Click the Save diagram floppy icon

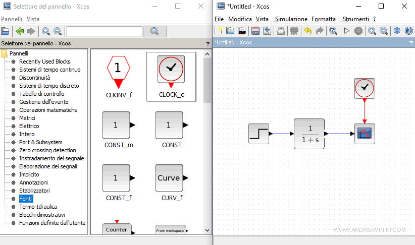[x=255, y=31]
